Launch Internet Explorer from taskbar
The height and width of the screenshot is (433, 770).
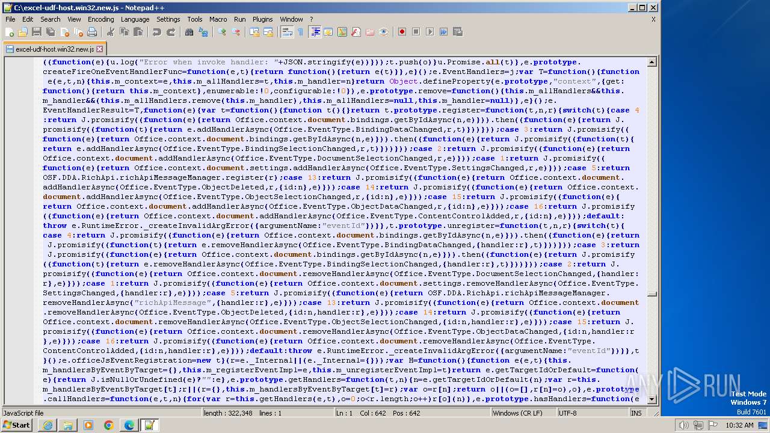48,425
